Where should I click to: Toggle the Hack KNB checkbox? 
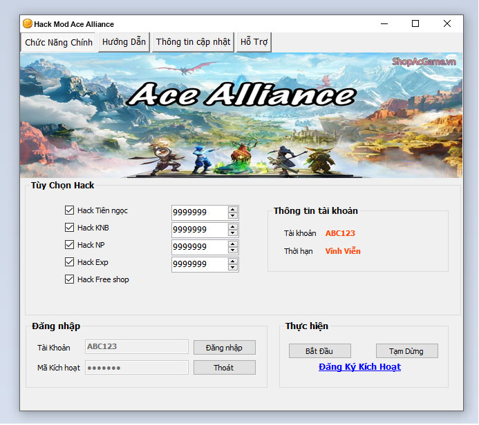tap(69, 228)
